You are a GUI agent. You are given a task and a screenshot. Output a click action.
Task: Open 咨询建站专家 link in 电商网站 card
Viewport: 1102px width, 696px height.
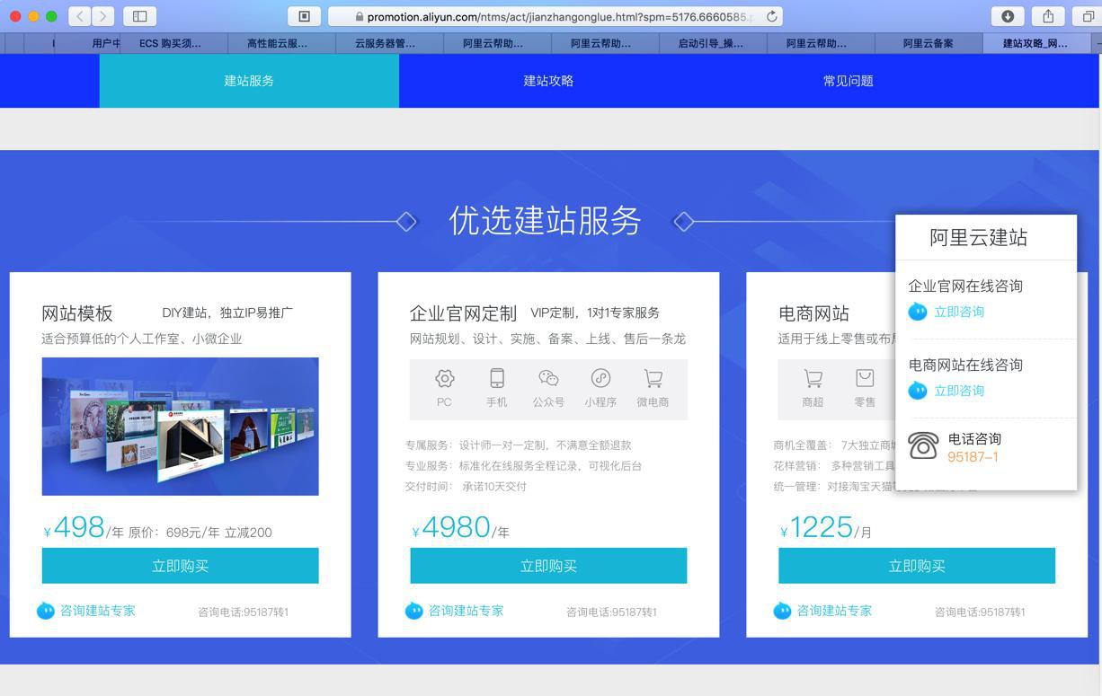(834, 611)
